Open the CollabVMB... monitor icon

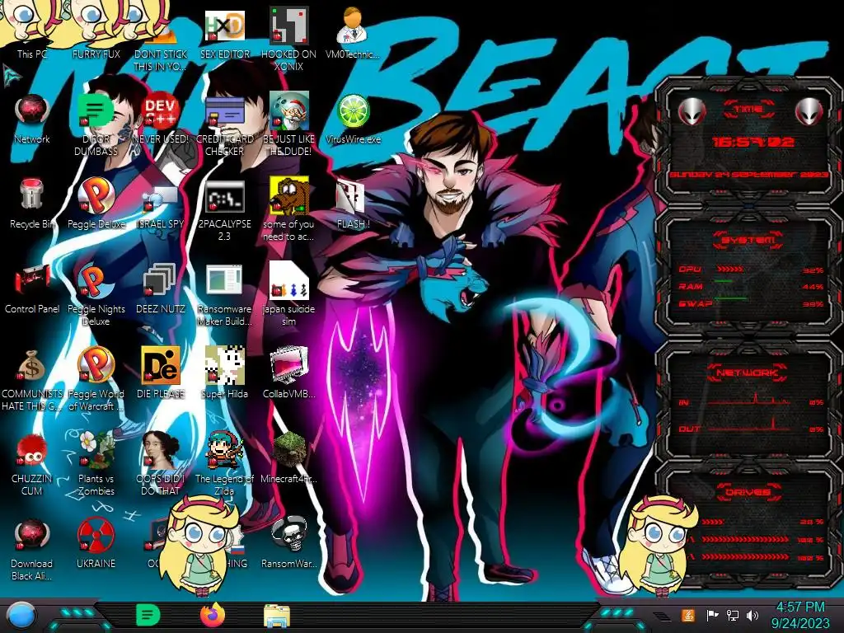click(x=289, y=373)
